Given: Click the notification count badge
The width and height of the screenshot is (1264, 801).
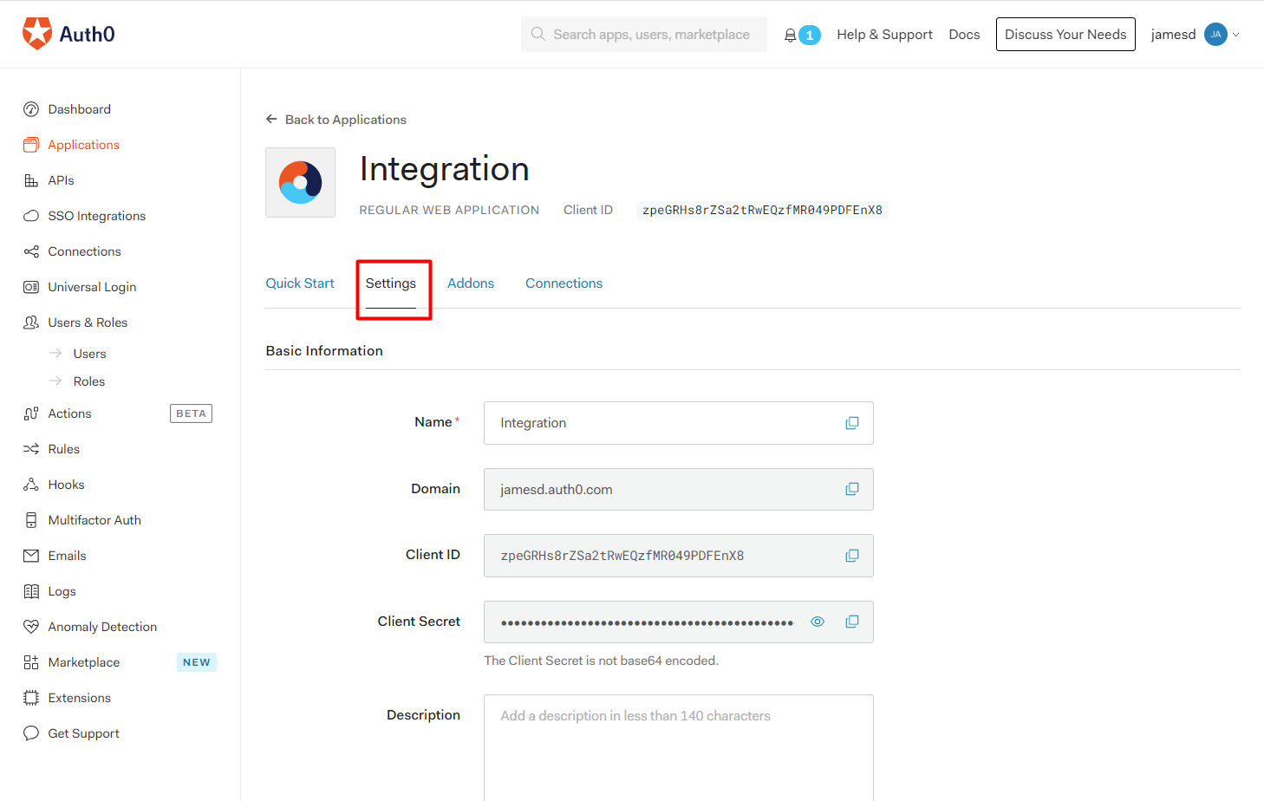Looking at the screenshot, I should (x=810, y=36).
